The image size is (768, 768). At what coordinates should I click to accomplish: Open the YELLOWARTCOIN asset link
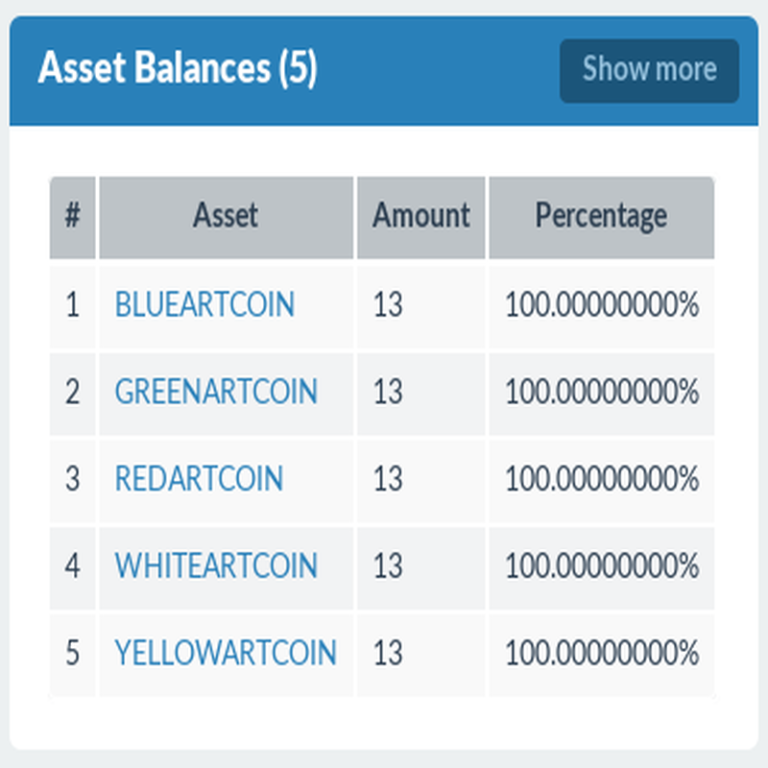click(x=226, y=653)
